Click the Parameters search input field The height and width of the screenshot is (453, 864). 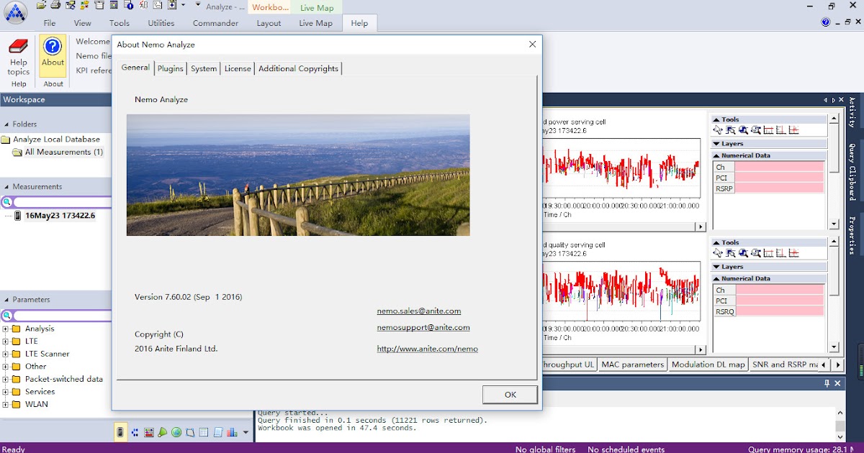click(x=63, y=316)
